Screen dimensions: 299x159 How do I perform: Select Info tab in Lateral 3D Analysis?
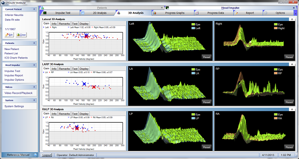coord(54,24)
